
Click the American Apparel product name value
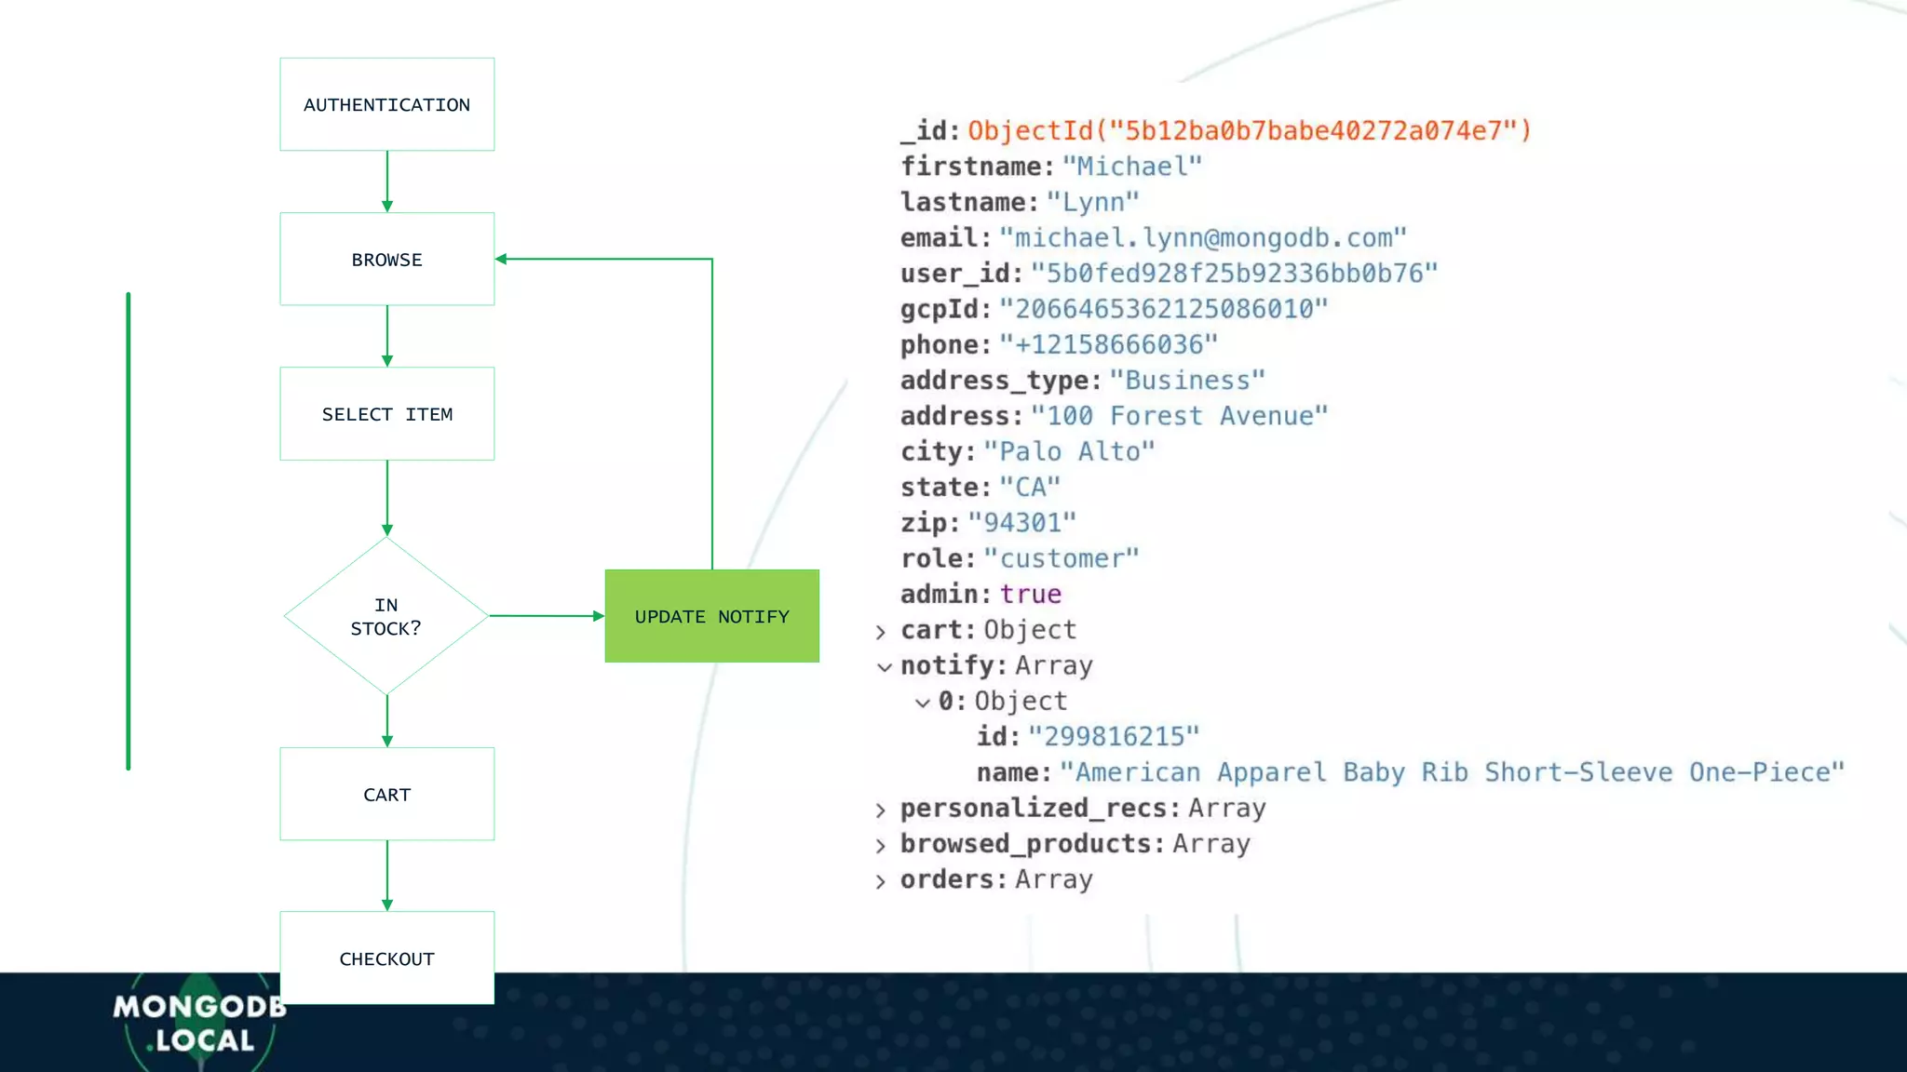(x=1451, y=772)
